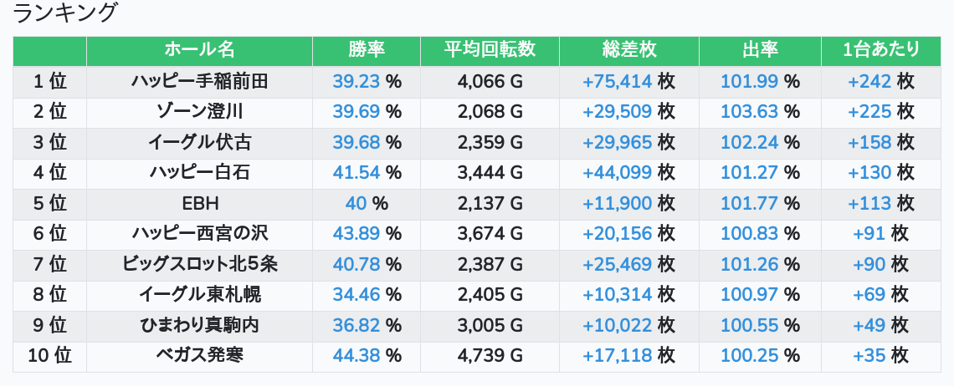Click the ベガス発寒 hall name
Image resolution: width=954 pixels, height=386 pixels.
tap(199, 356)
